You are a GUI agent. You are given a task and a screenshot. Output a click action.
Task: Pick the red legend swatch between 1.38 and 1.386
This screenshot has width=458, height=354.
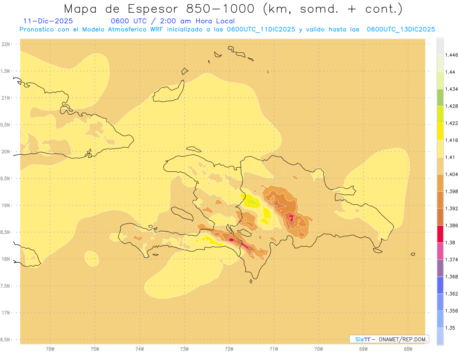coord(440,234)
